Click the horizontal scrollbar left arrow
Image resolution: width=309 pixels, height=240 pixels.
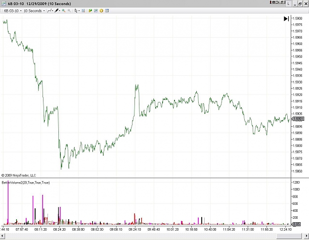pos(2,236)
